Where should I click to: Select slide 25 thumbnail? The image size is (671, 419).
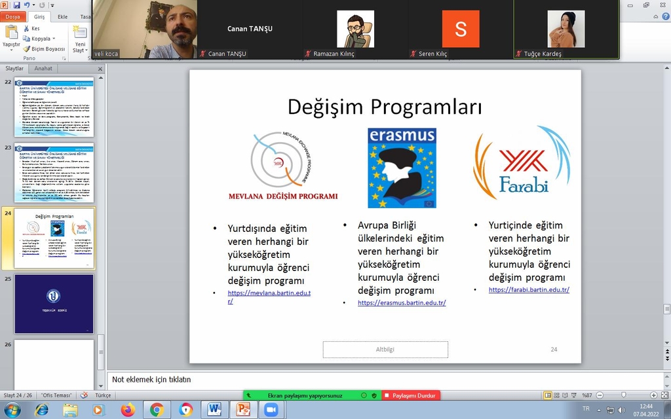coord(54,304)
